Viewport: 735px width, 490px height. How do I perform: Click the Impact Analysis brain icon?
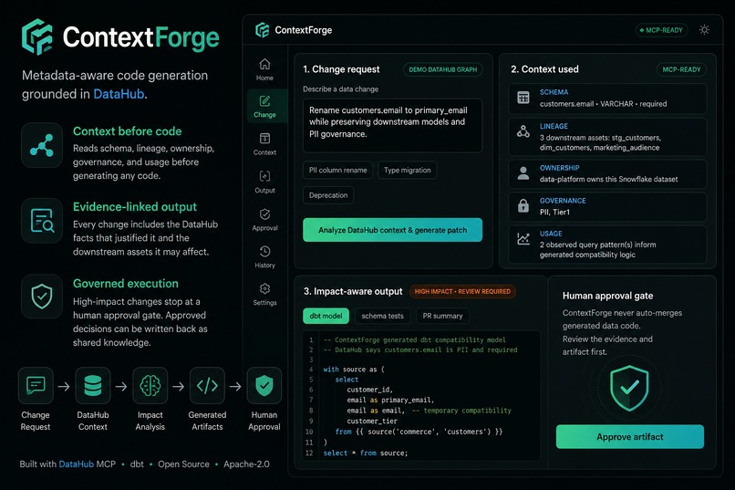point(150,385)
